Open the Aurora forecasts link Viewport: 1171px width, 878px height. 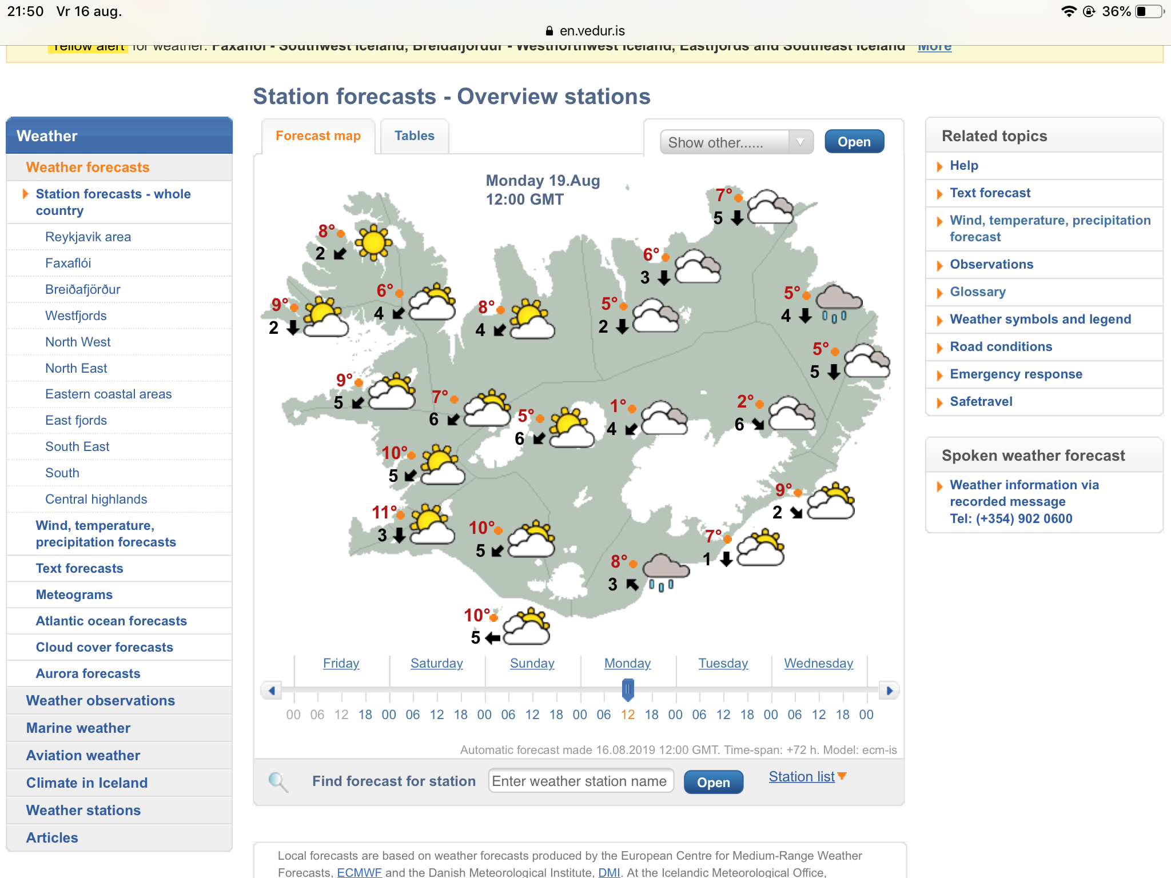(x=88, y=674)
